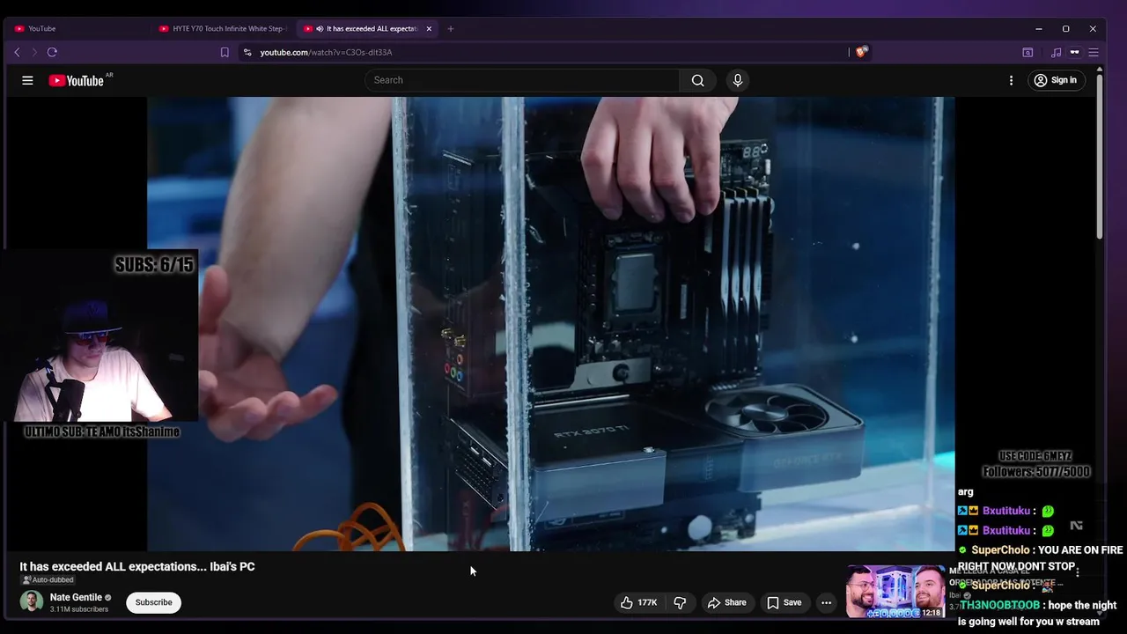1127x634 pixels.
Task: Open the media control music note icon
Action: coord(1056,53)
